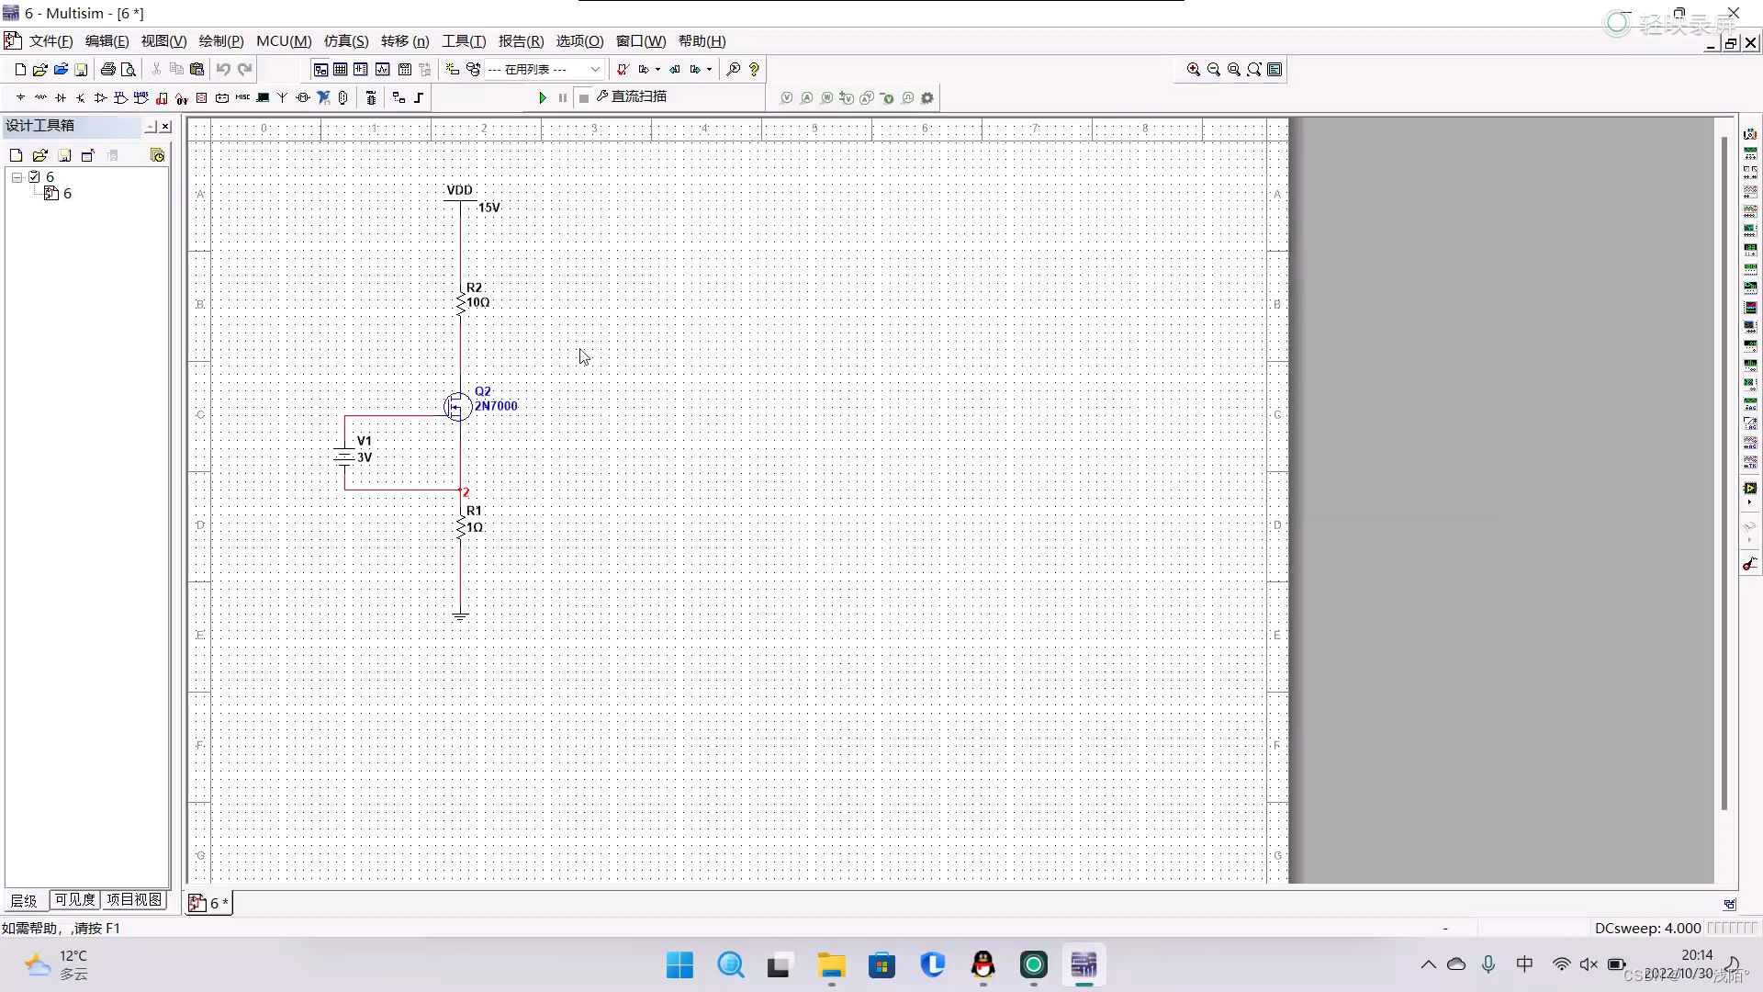Add the Wattmeter instrument
The image size is (1763, 992).
click(x=1750, y=172)
